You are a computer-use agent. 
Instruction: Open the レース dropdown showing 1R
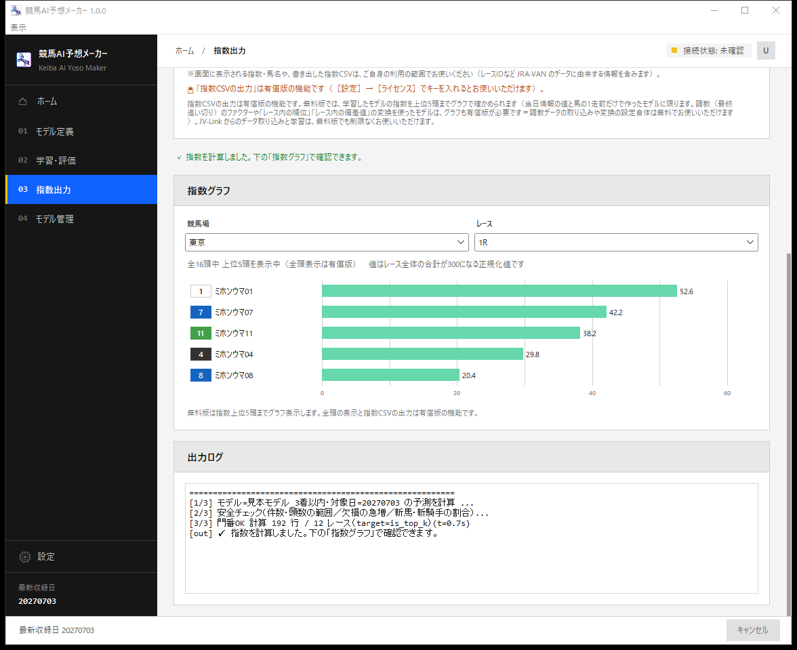click(616, 243)
